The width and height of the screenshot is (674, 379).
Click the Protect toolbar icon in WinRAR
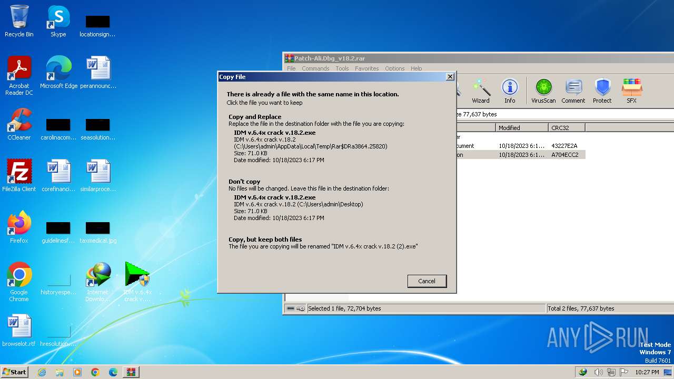pos(602,91)
